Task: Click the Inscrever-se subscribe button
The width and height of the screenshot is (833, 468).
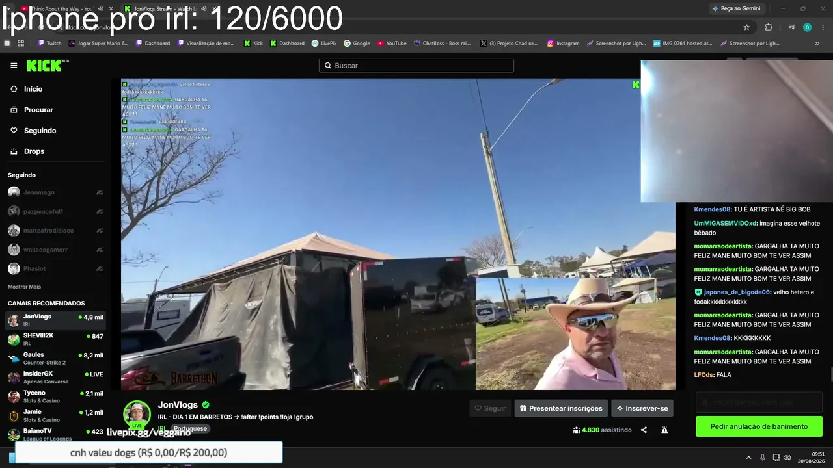Action: pyautogui.click(x=642, y=408)
